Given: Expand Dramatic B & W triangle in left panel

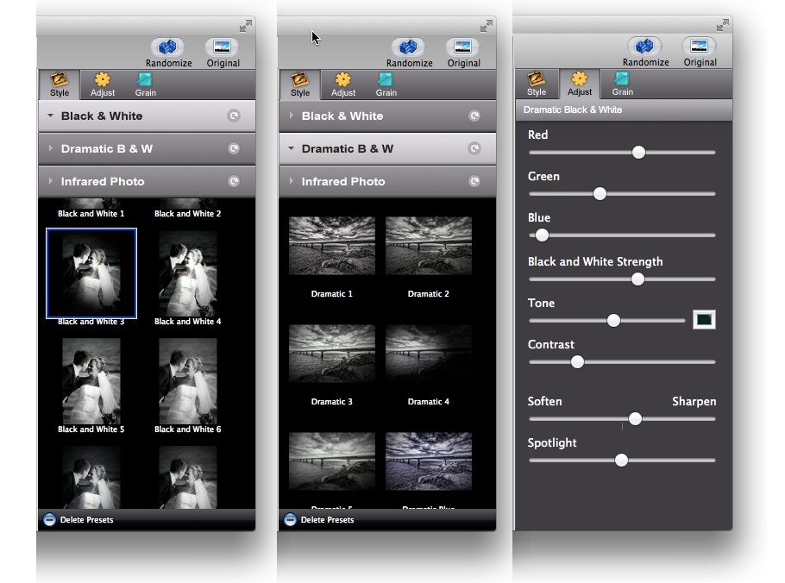Looking at the screenshot, I should (51, 148).
